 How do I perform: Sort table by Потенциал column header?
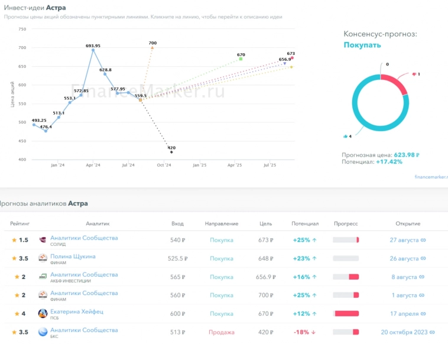(x=305, y=224)
